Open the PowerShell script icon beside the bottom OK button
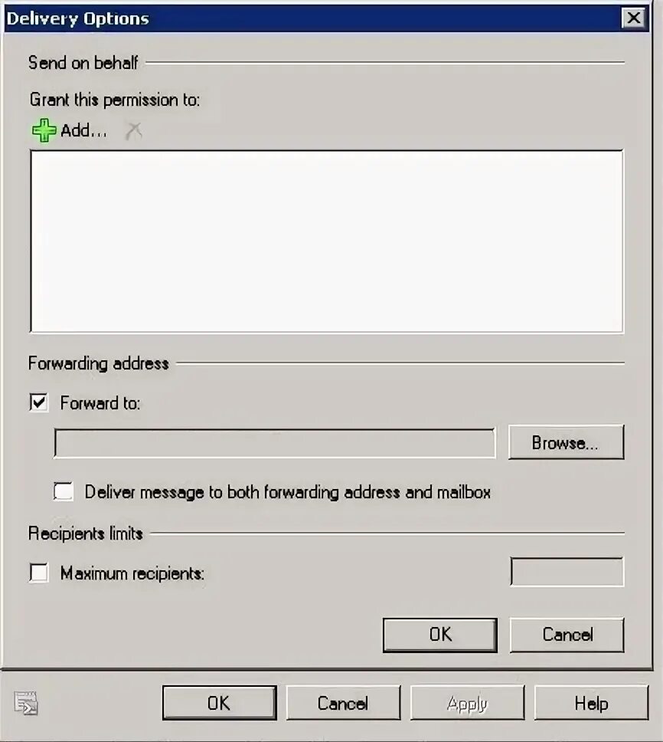Image resolution: width=663 pixels, height=742 pixels. point(25,703)
